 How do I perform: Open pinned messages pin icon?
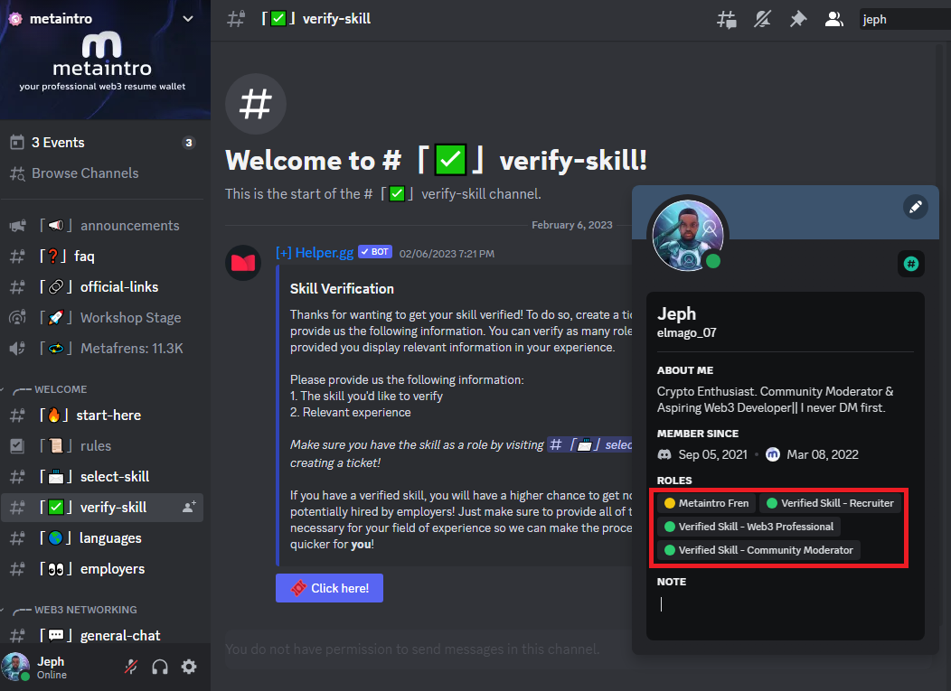798,19
